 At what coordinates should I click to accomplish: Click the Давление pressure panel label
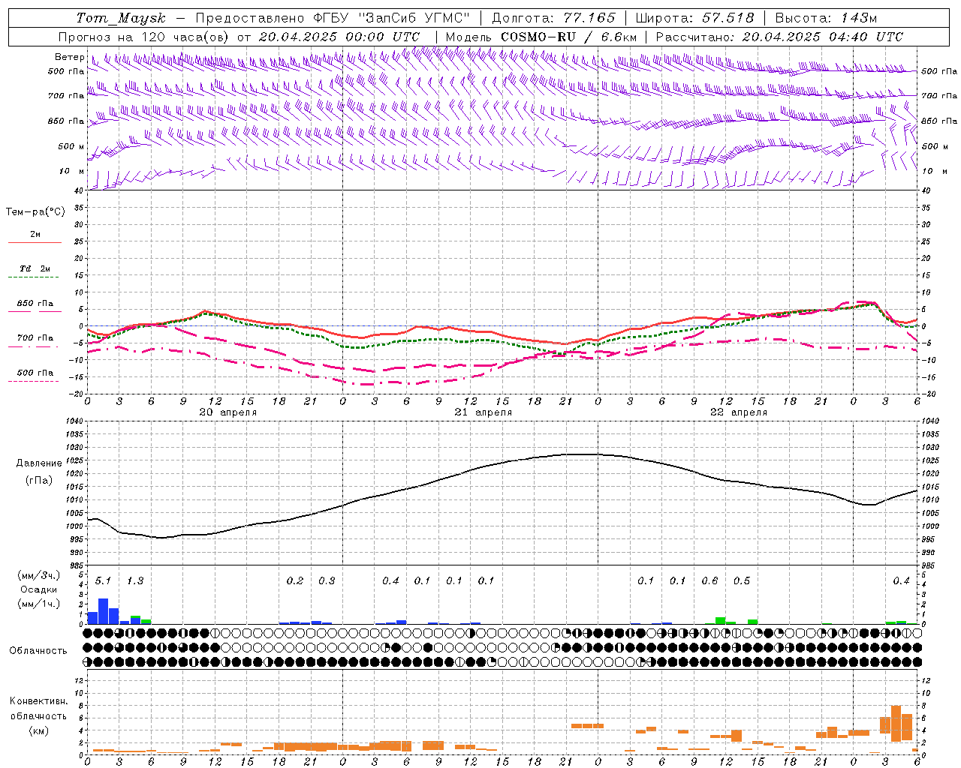tap(39, 463)
